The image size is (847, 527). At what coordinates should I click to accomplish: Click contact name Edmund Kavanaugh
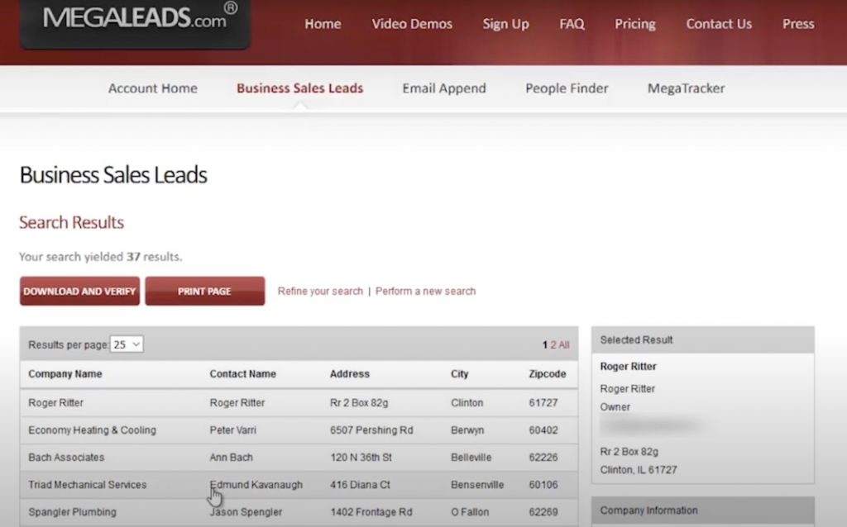click(x=256, y=484)
